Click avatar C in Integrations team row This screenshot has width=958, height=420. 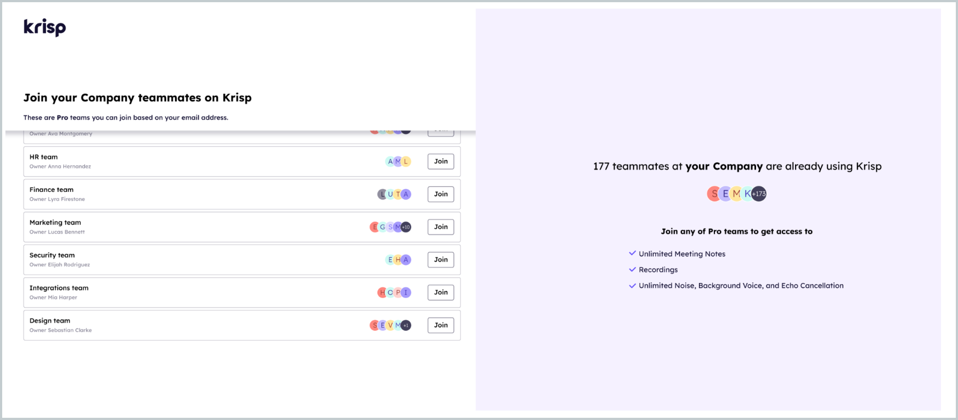tap(390, 292)
